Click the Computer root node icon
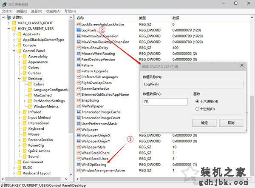Image resolution: width=255 pixels, height=188 pixels. click(x=9, y=17)
